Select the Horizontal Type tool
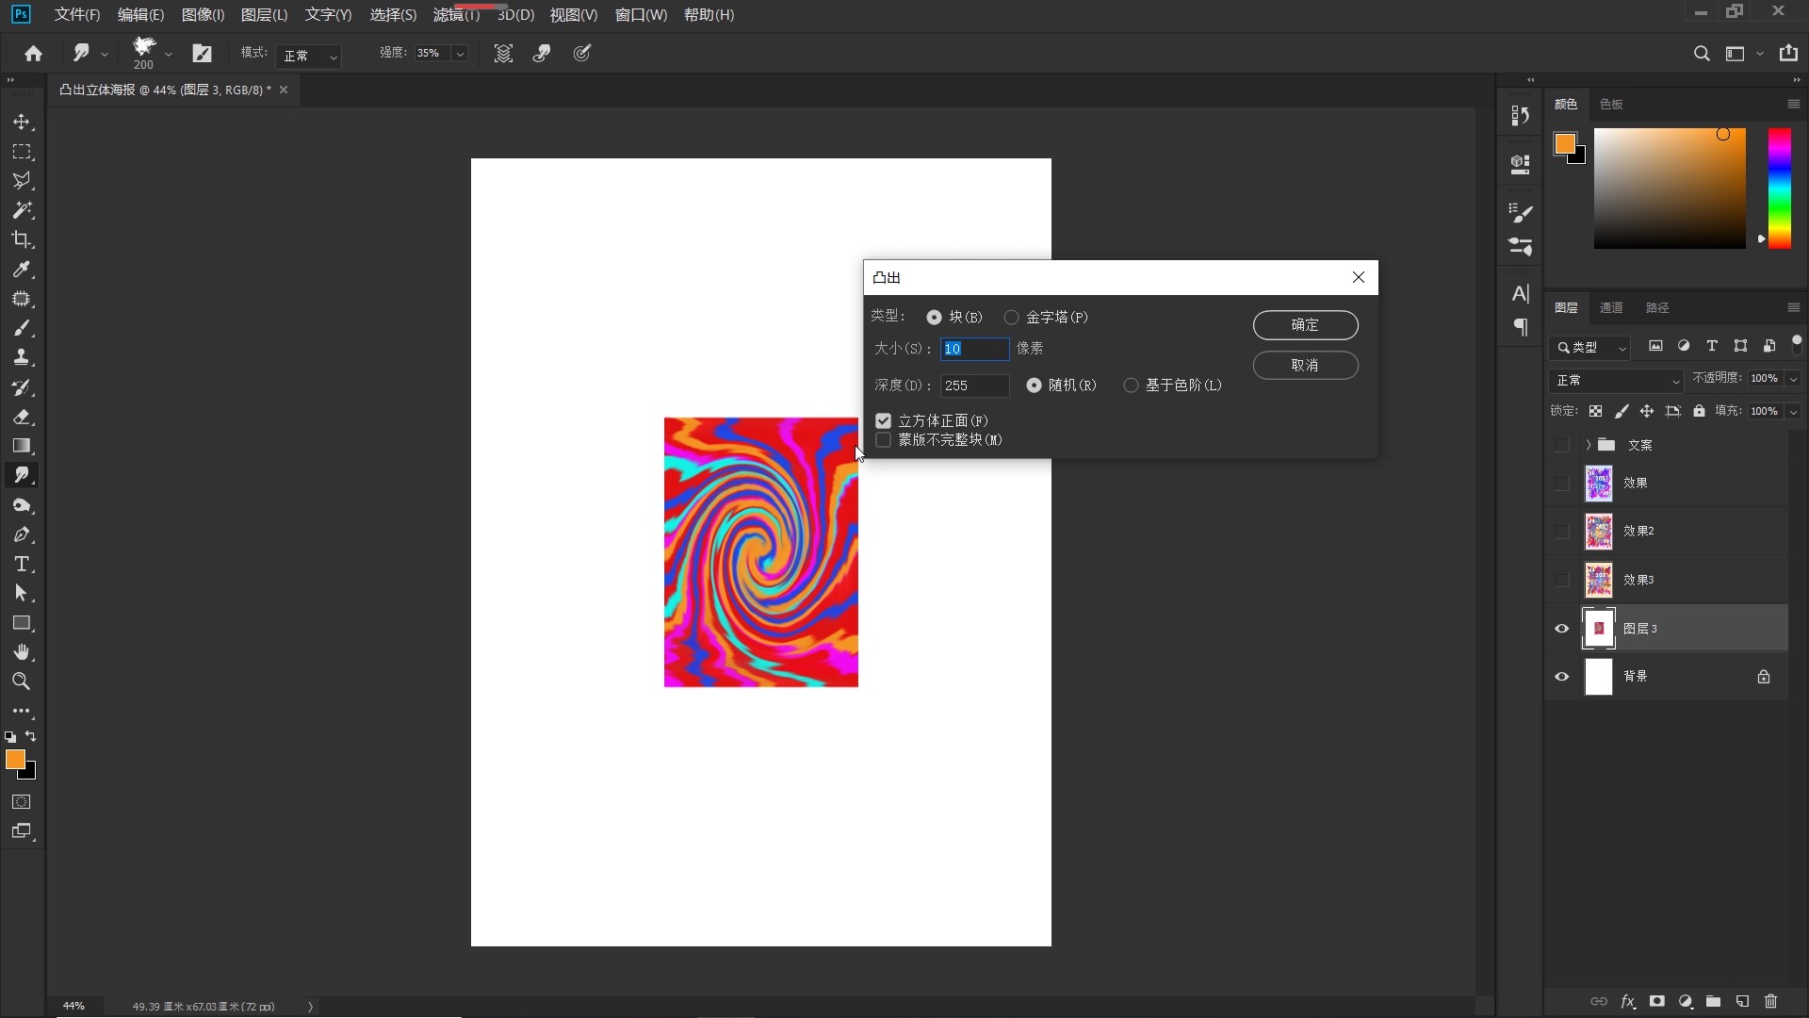This screenshot has width=1809, height=1018. click(x=22, y=565)
